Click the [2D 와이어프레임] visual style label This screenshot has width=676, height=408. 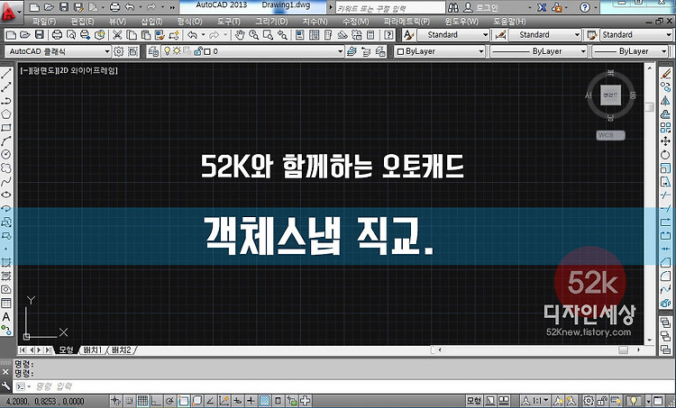coord(88,70)
